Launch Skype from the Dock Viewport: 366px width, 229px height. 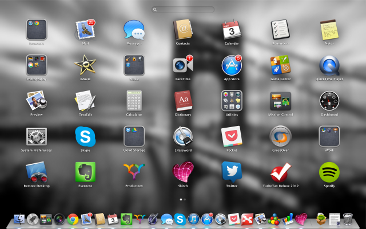[180, 219]
